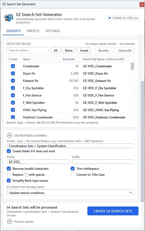Click the Create 54 Search Sets button

(x=113, y=211)
